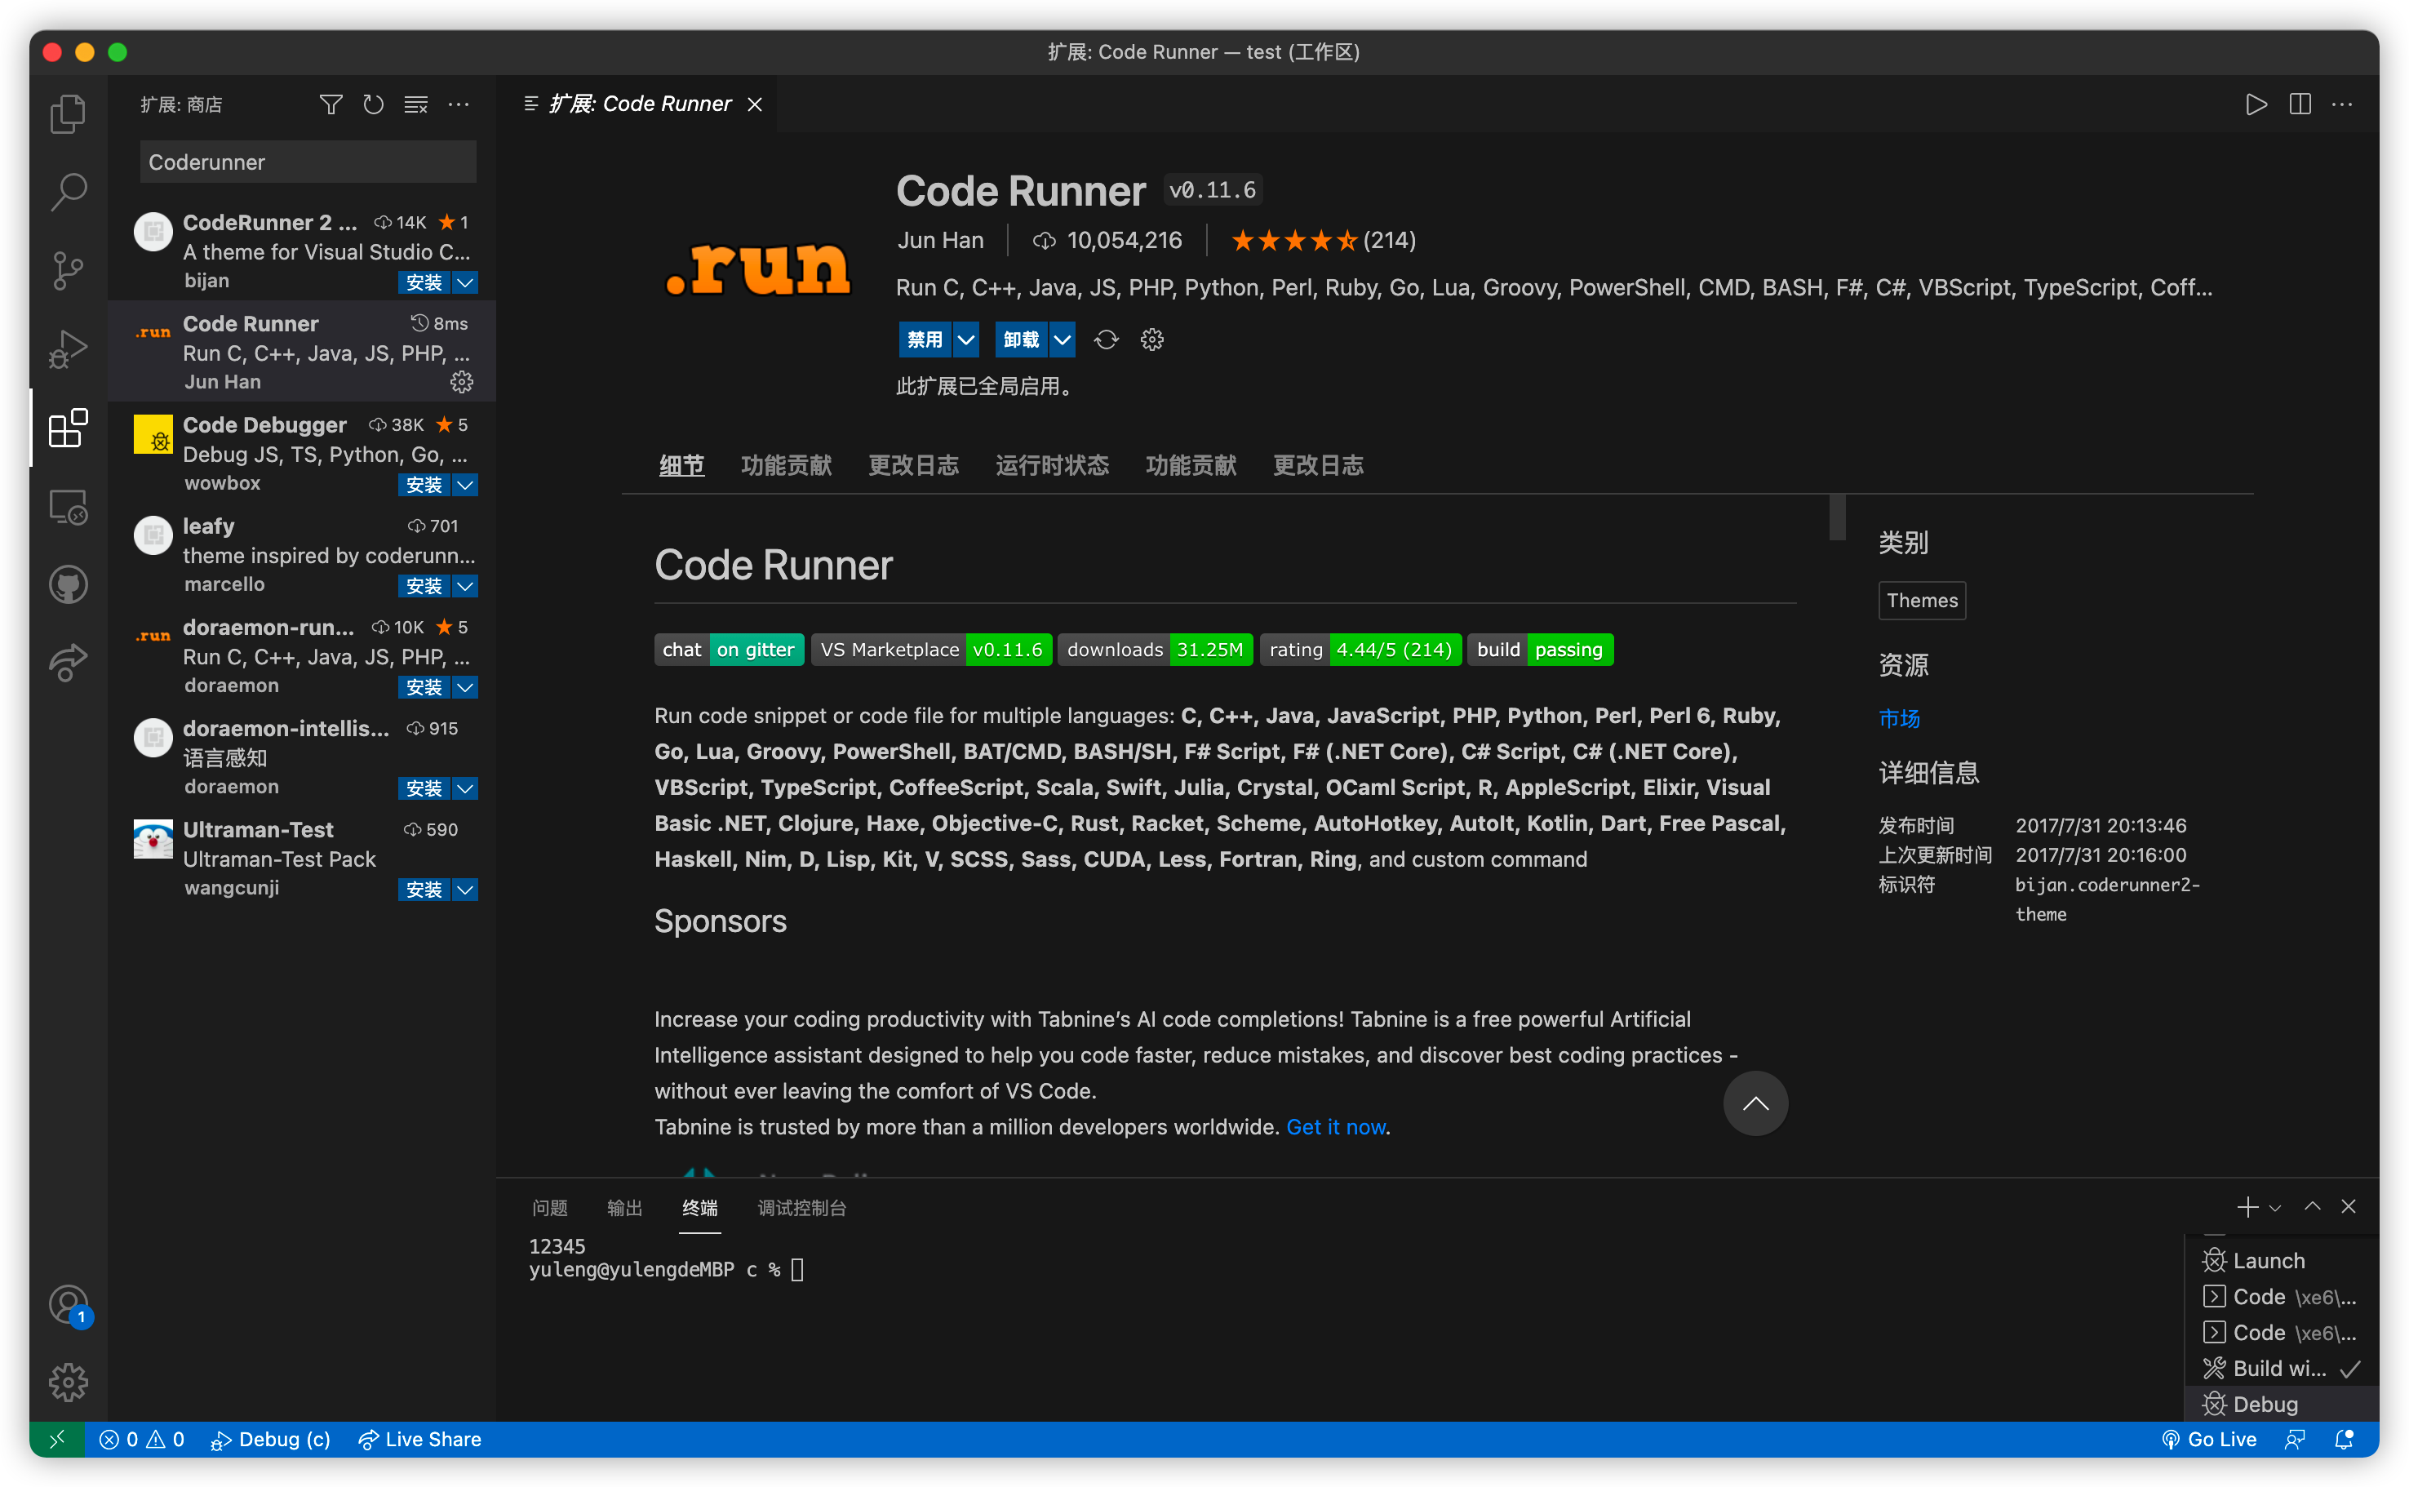
Task: Open the Live Share activity bar icon
Action: click(x=68, y=662)
